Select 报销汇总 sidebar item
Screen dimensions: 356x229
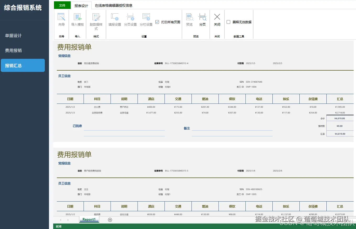[x=23, y=65]
